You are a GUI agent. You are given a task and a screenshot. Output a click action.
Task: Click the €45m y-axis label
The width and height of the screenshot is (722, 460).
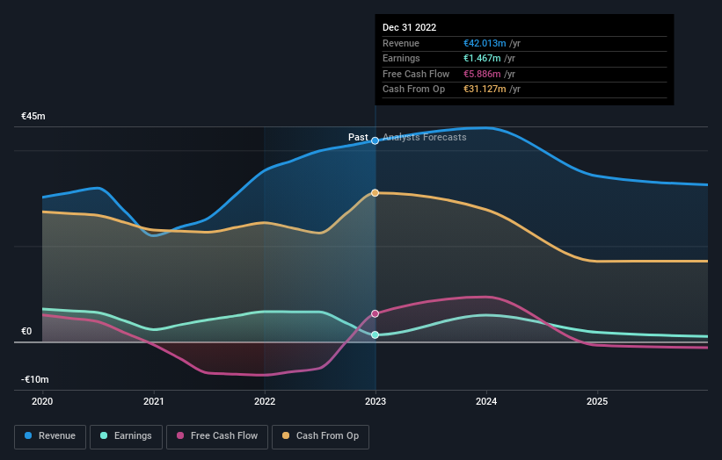(33, 116)
